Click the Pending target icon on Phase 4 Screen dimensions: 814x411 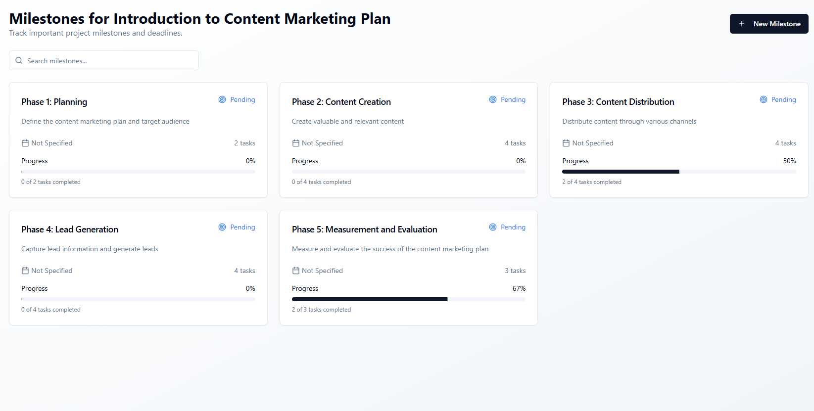click(222, 227)
